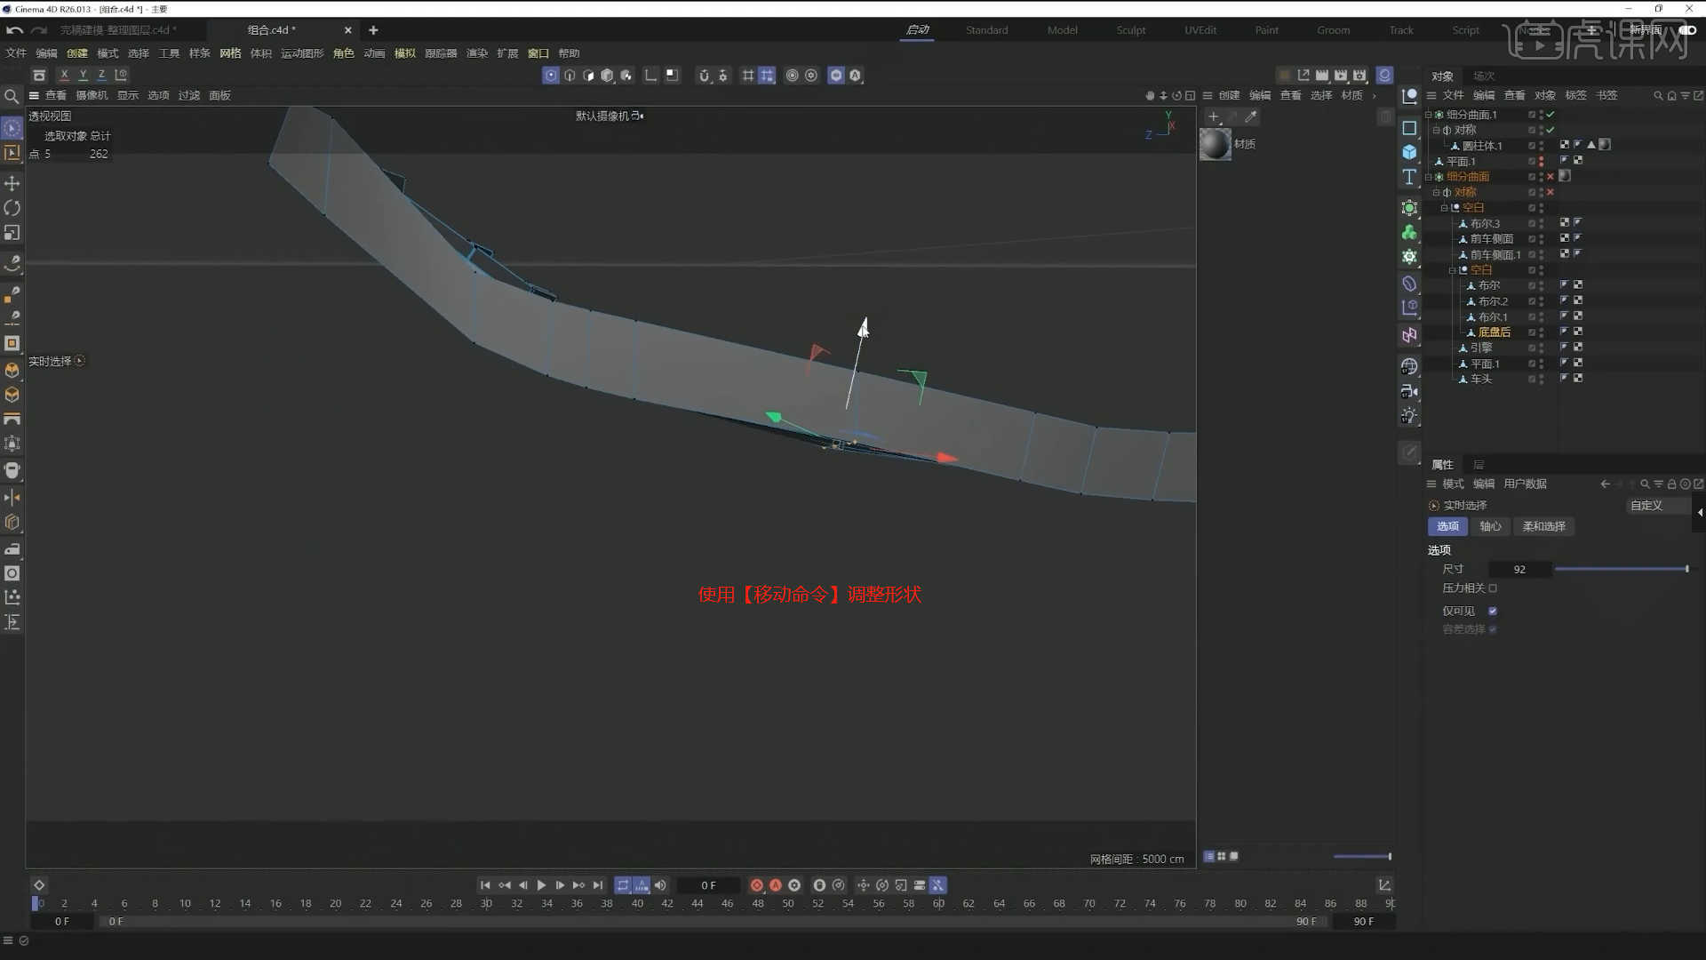This screenshot has width=1706, height=960.
Task: Click the render to picture viewer icon
Action: coord(1341,76)
